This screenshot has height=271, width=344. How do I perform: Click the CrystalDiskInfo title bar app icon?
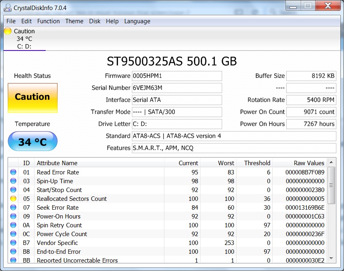click(x=8, y=8)
